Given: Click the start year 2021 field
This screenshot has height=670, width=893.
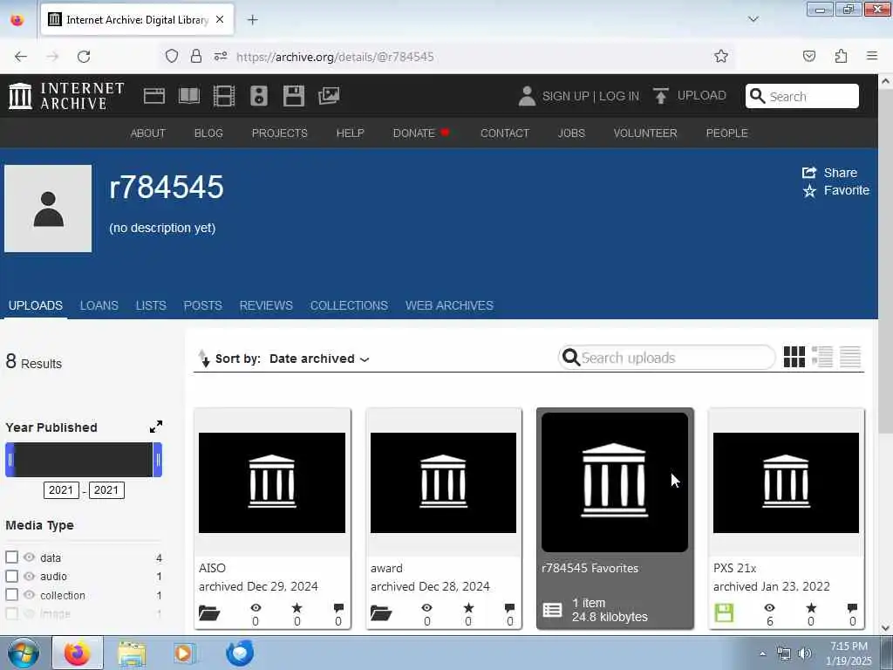Looking at the screenshot, I should pyautogui.click(x=61, y=490).
